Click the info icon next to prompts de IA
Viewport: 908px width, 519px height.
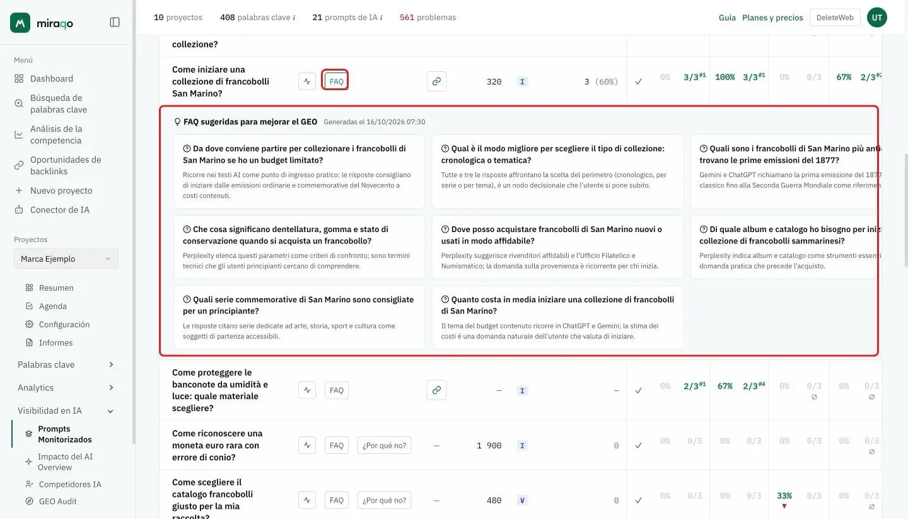tap(381, 18)
